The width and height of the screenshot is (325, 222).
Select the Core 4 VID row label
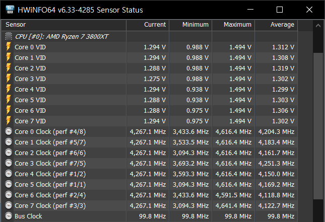(x=30, y=89)
